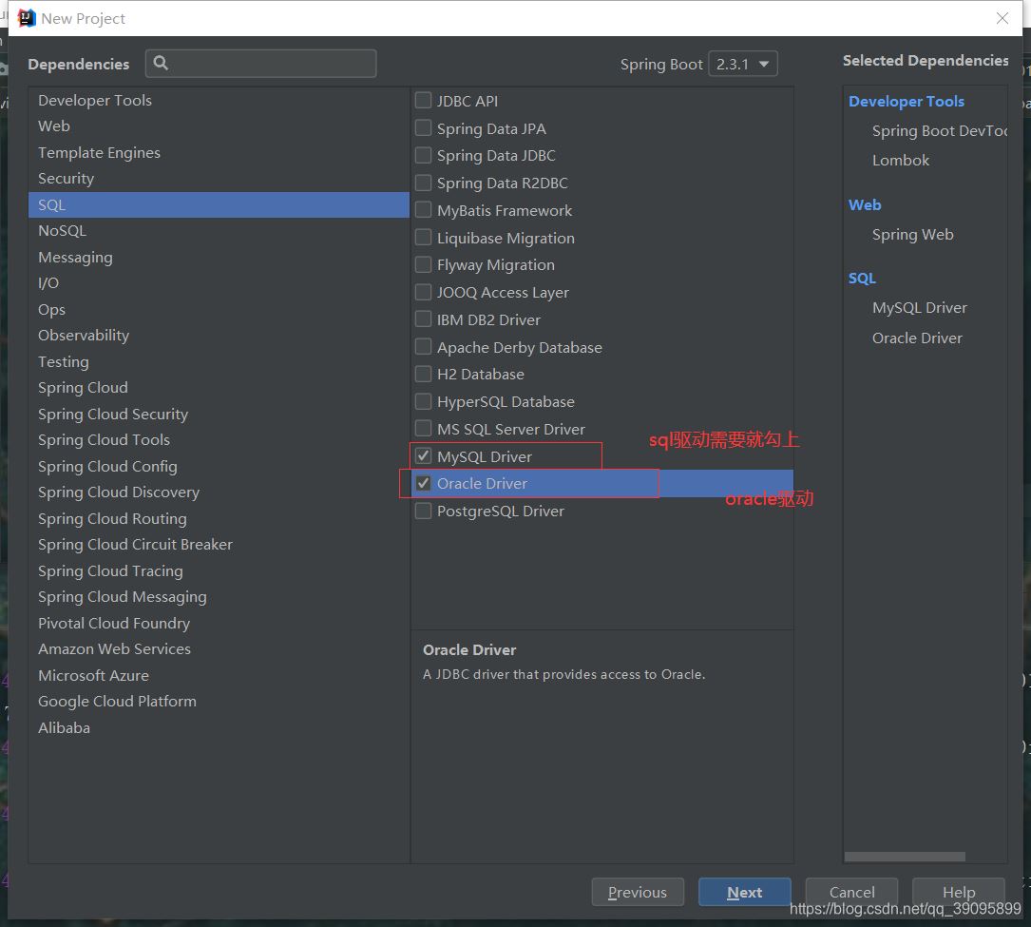Viewport: 1031px width, 927px height.
Task: Click the Web selected group heading
Action: click(x=864, y=204)
